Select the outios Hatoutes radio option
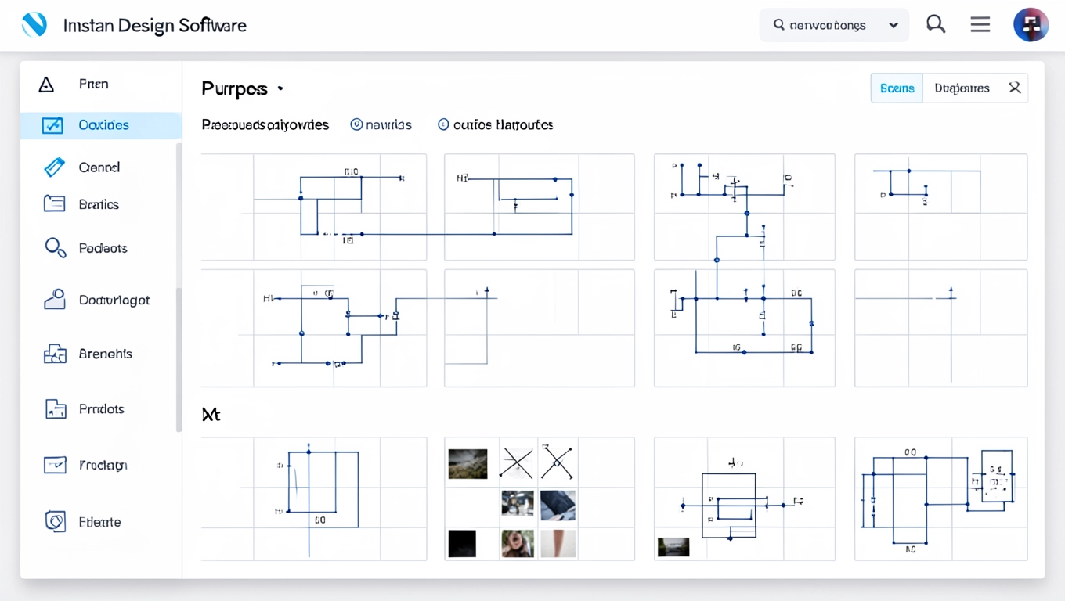 click(443, 124)
